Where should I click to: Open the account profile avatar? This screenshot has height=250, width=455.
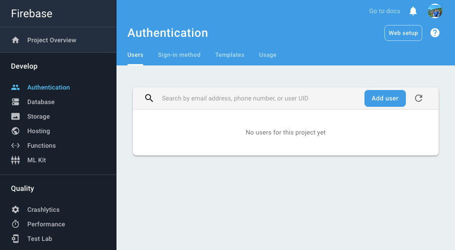pyautogui.click(x=435, y=11)
